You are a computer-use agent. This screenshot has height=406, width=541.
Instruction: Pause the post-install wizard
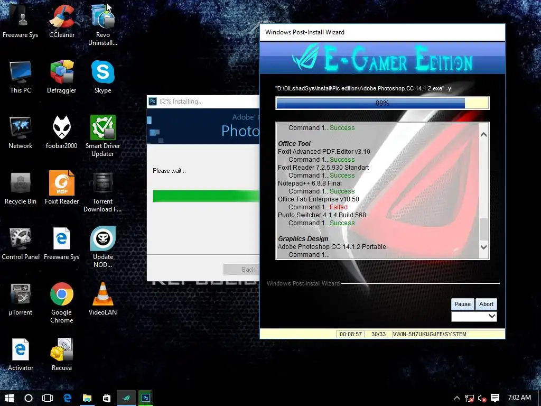point(462,304)
